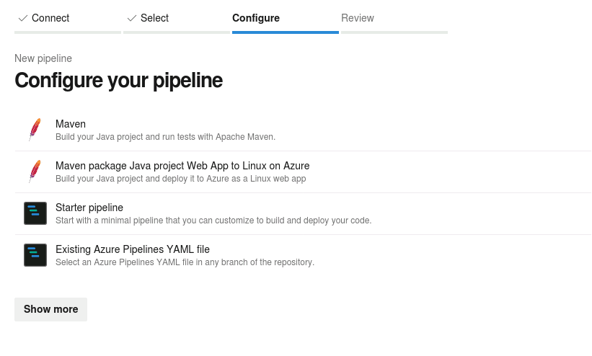The image size is (592, 356).
Task: Select Maven package Java project Web App to Linux on Azure
Action: coord(182,166)
